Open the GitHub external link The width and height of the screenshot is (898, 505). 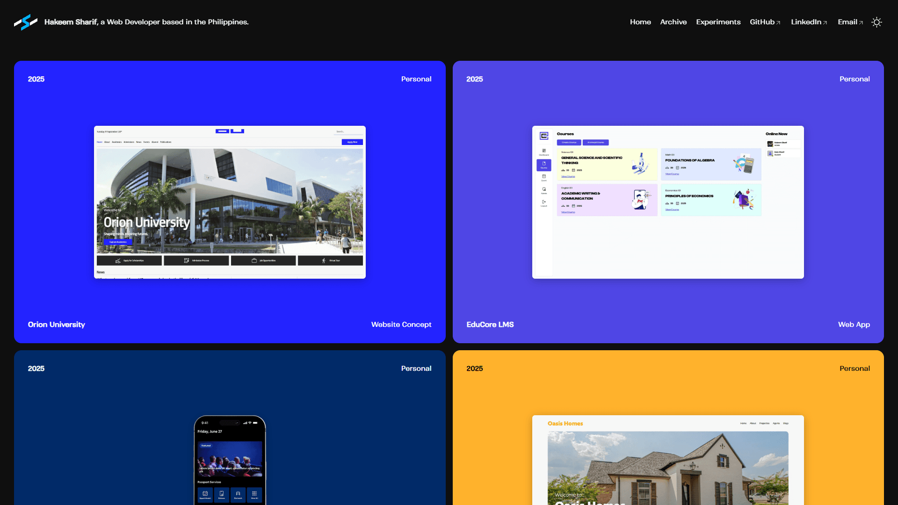tap(762, 22)
